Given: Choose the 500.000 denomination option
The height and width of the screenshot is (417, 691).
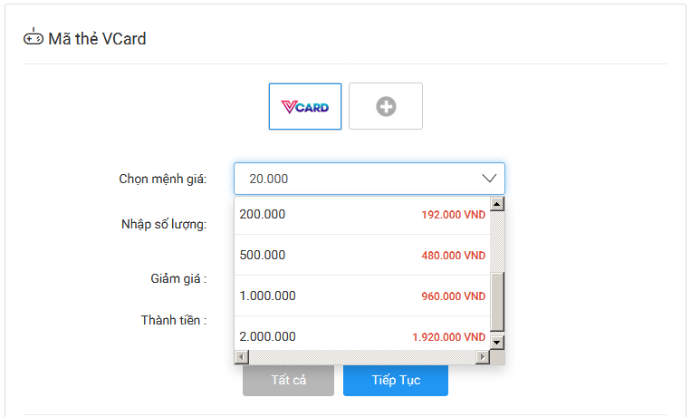Looking at the screenshot, I should pos(362,255).
